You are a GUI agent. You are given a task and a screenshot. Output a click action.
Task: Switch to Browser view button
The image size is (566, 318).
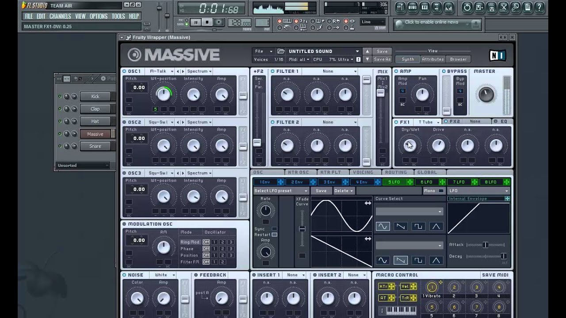pos(458,59)
